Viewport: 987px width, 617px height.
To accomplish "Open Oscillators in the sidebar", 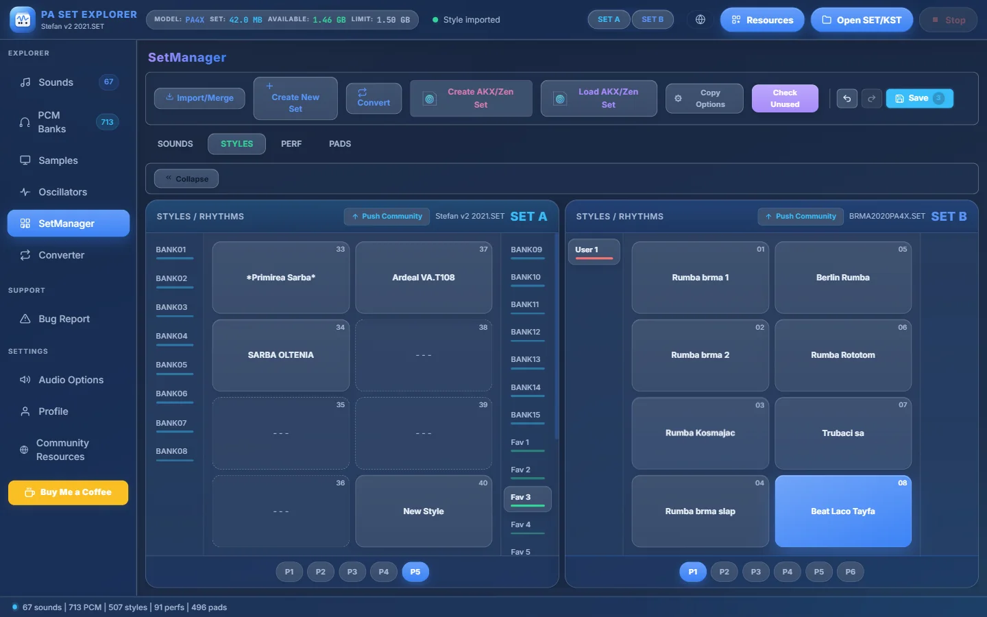I will 69,192.
